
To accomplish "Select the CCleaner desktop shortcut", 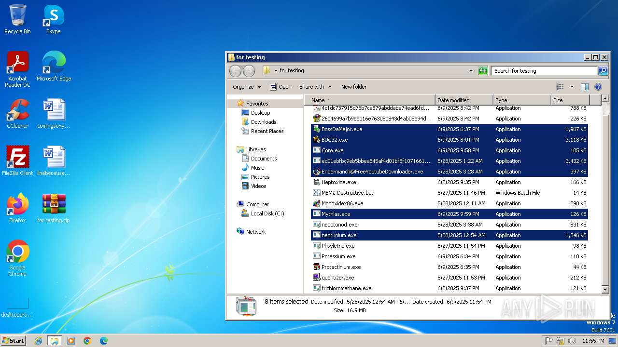I will [x=17, y=113].
